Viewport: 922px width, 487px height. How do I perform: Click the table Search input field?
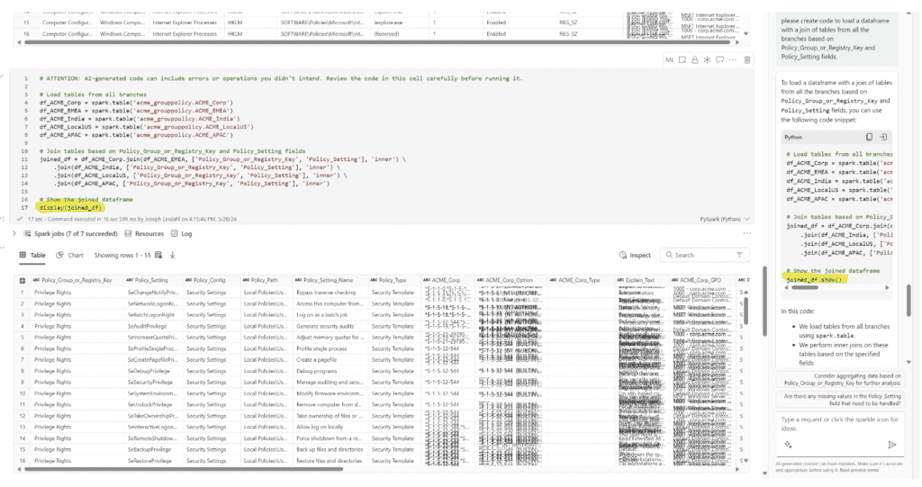pos(702,256)
